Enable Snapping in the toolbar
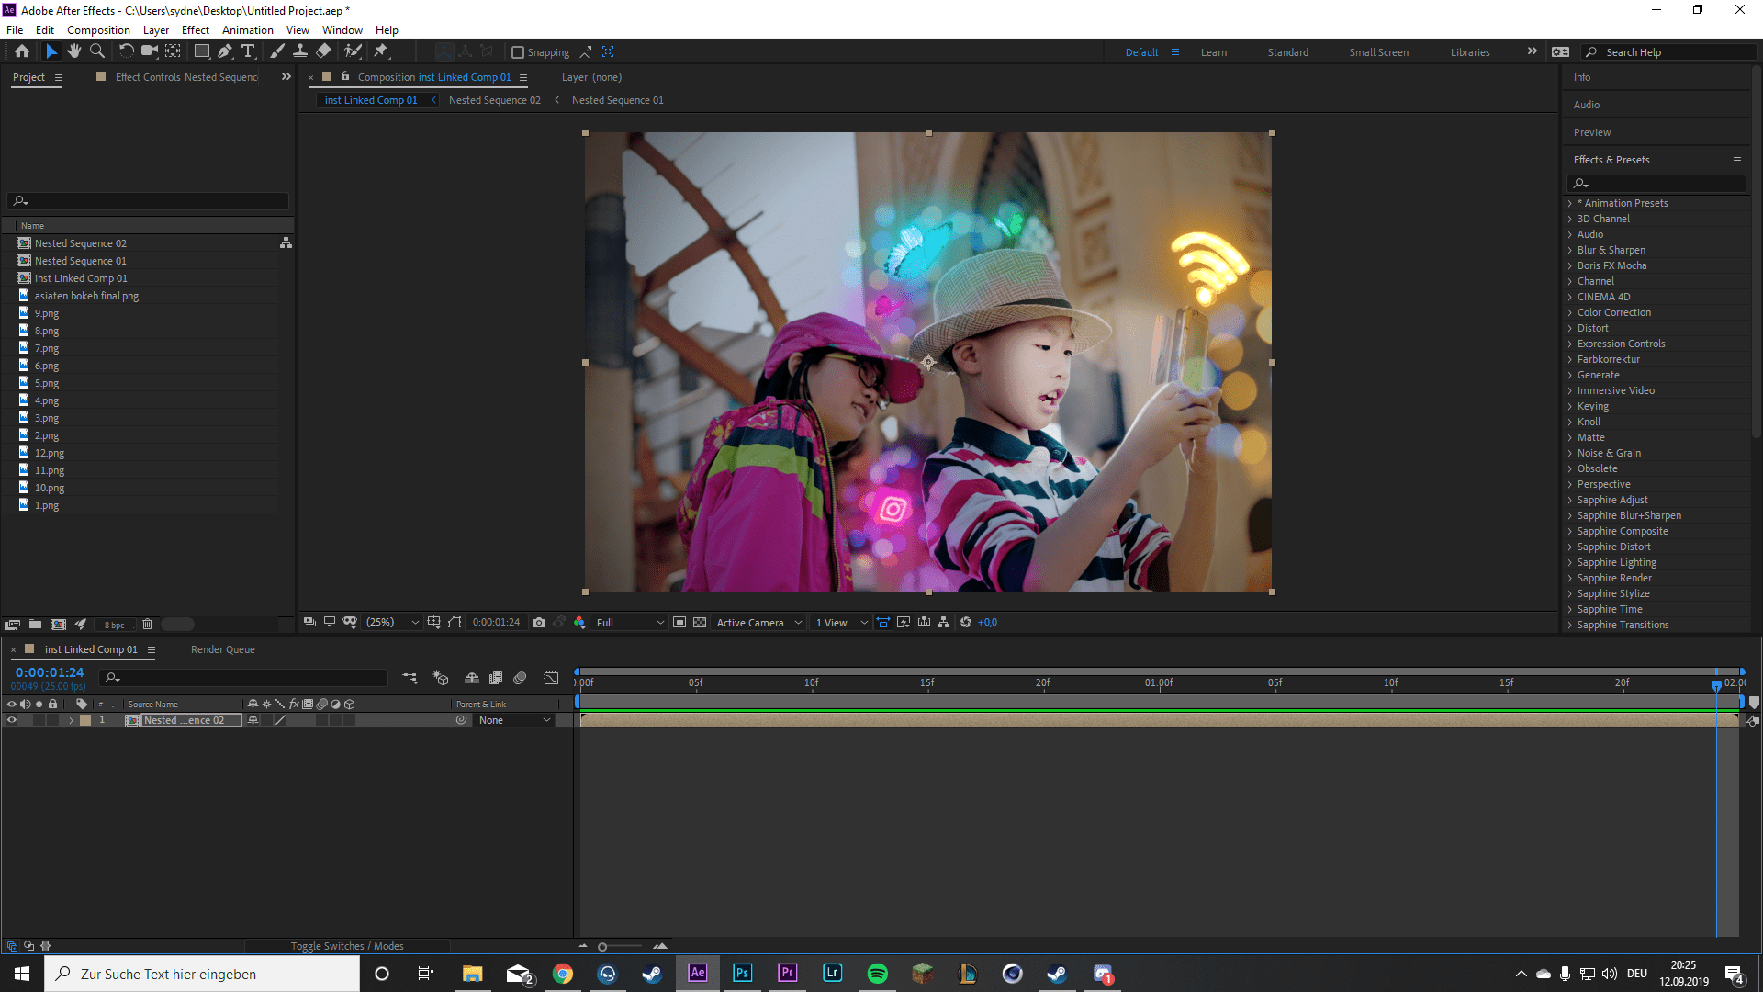Image resolution: width=1763 pixels, height=992 pixels. [520, 52]
